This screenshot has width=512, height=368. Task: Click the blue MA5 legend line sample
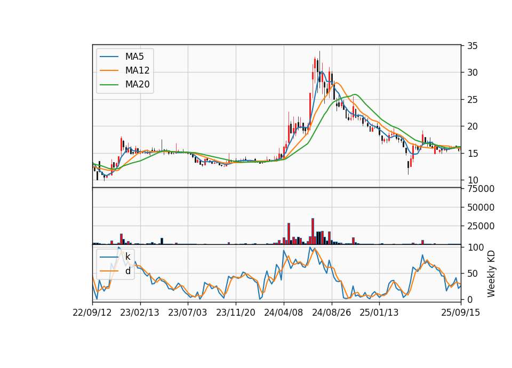click(x=109, y=57)
